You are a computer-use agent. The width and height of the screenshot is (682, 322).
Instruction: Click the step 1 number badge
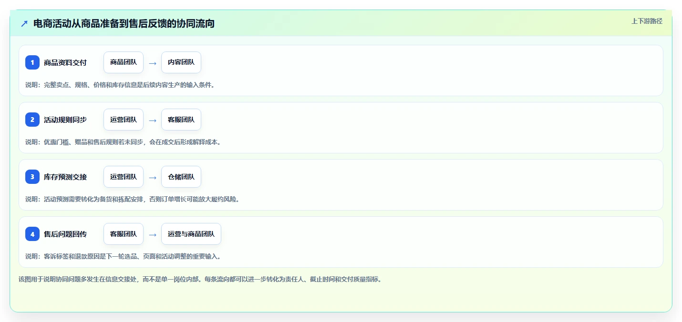(x=32, y=62)
